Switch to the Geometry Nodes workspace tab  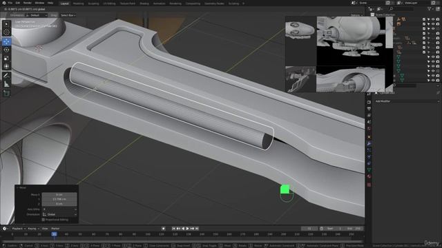[214, 3]
